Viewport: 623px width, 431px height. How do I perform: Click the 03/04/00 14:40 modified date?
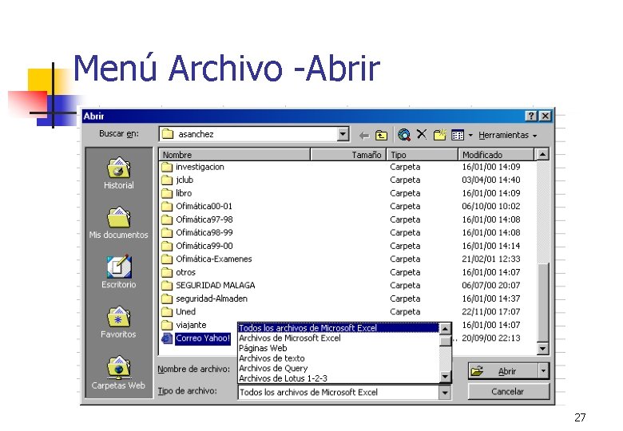click(491, 180)
